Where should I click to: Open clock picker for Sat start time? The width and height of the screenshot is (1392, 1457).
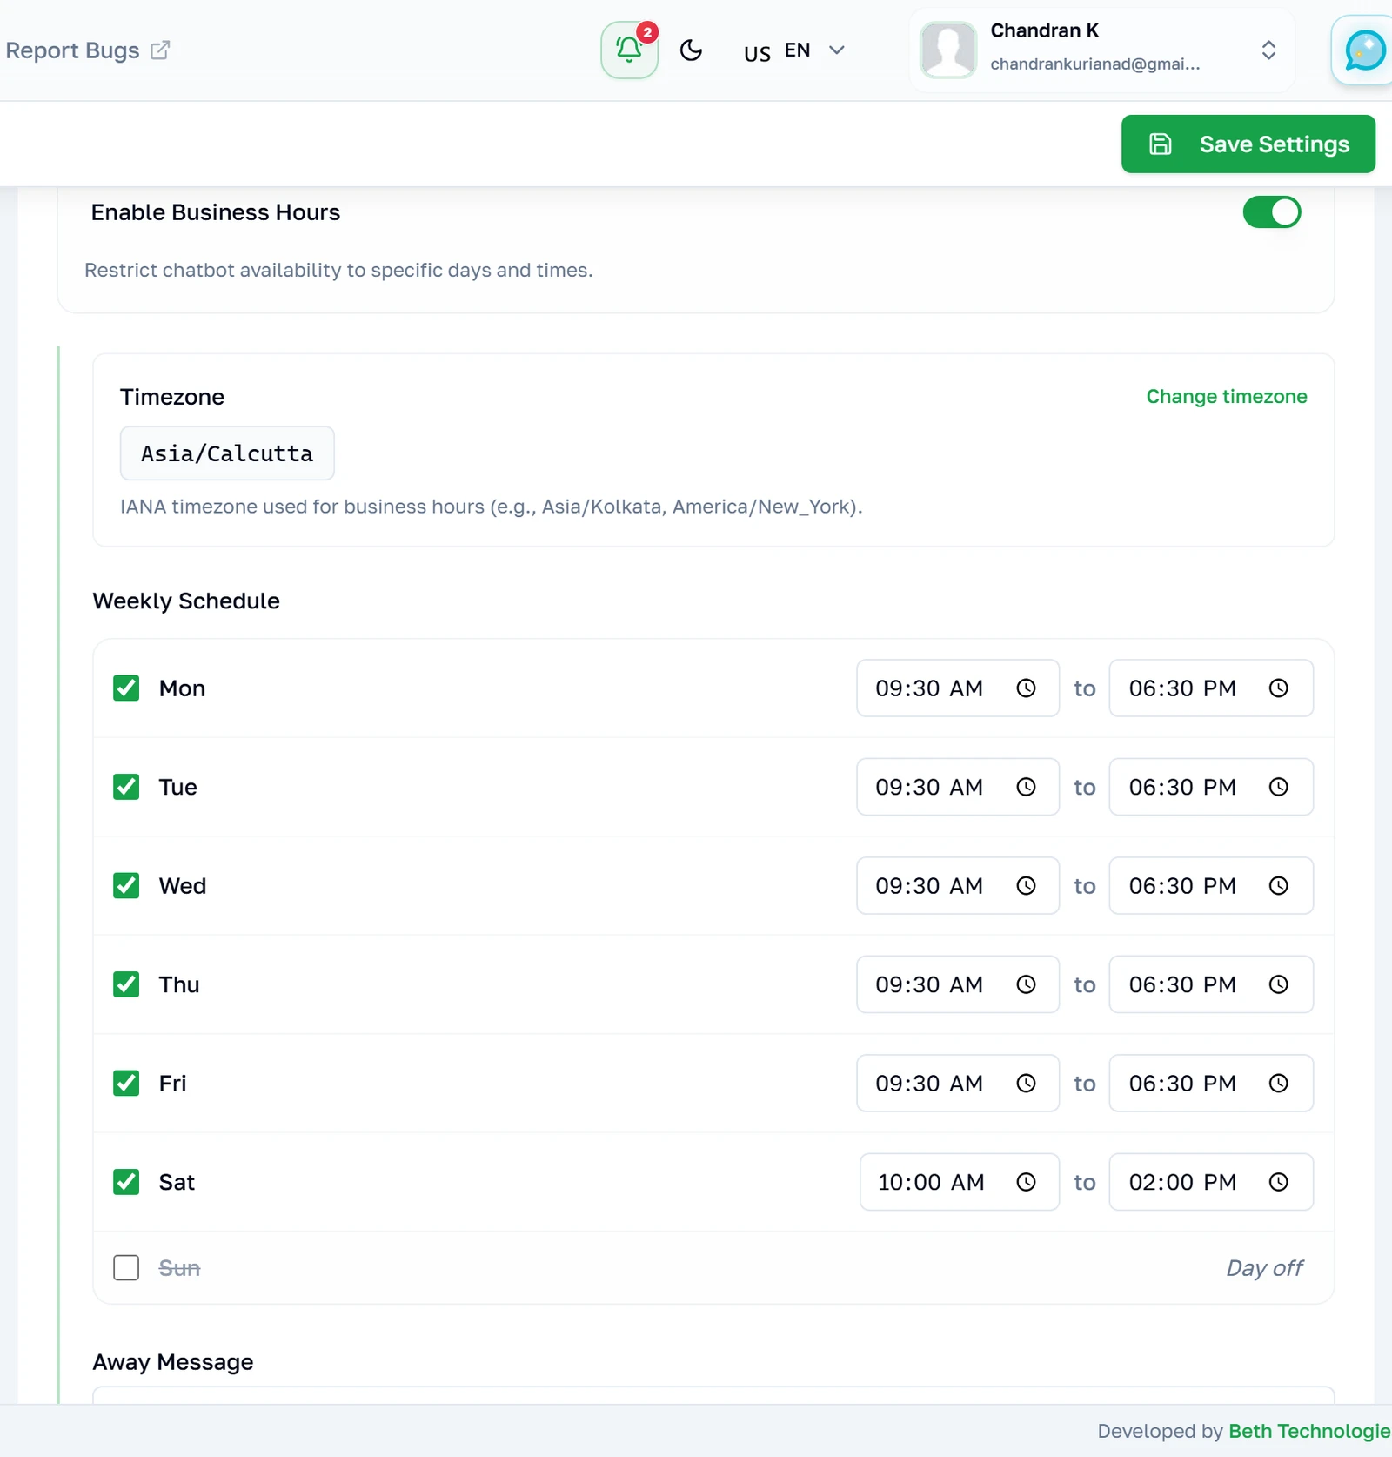1027,1182
